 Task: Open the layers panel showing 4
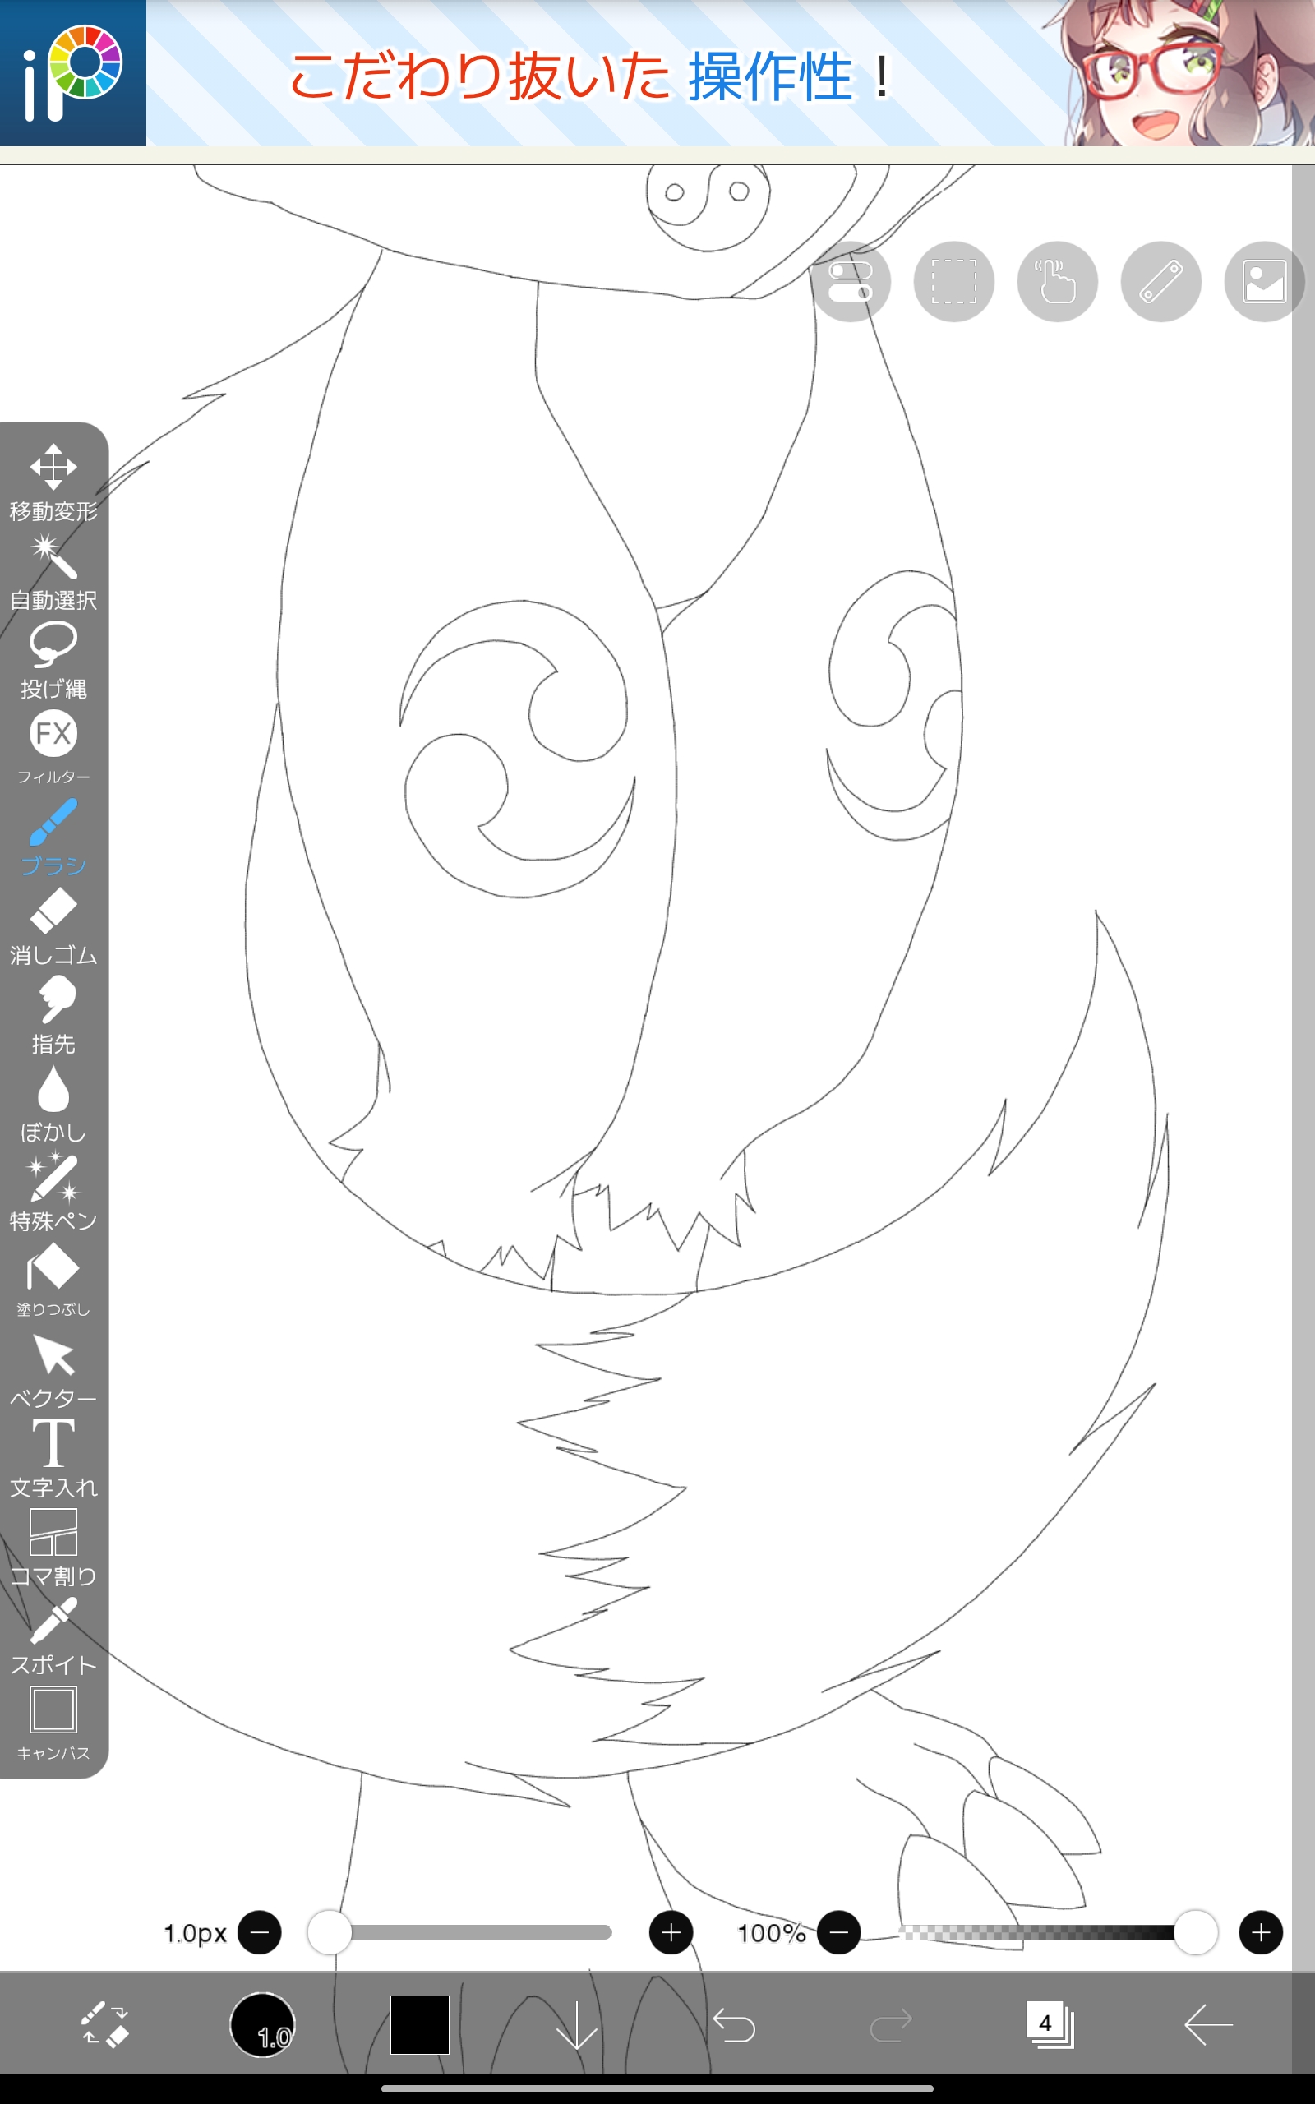click(x=1048, y=2025)
